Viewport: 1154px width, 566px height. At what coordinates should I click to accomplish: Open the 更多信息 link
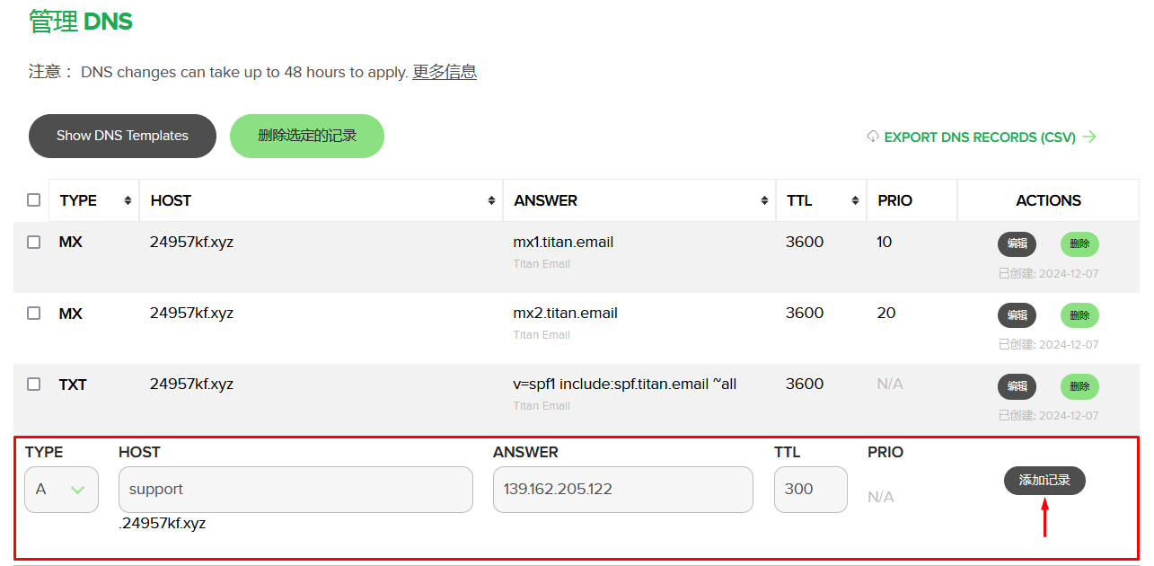[x=443, y=72]
